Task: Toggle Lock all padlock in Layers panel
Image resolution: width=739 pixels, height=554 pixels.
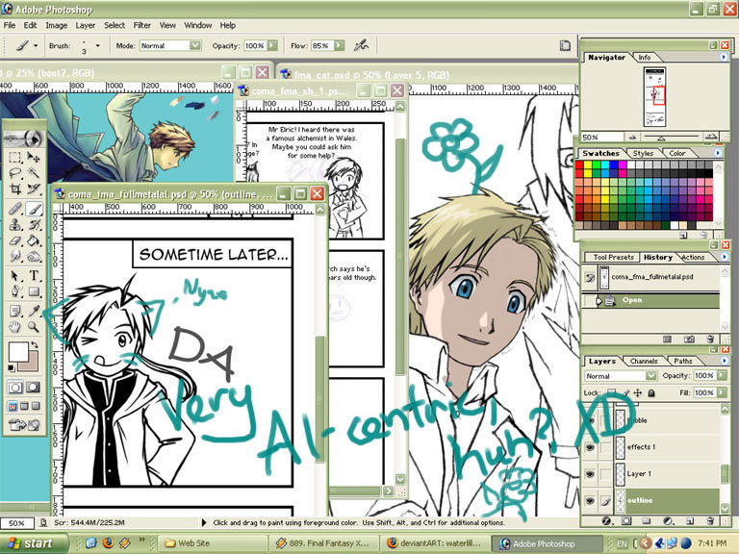Action: [x=650, y=392]
